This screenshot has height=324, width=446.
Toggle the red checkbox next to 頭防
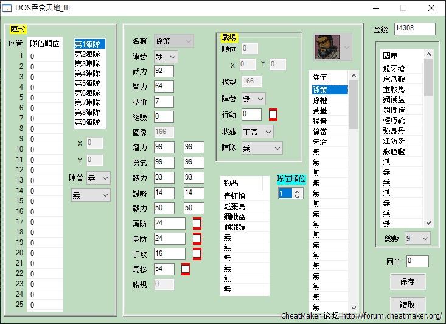click(x=197, y=224)
